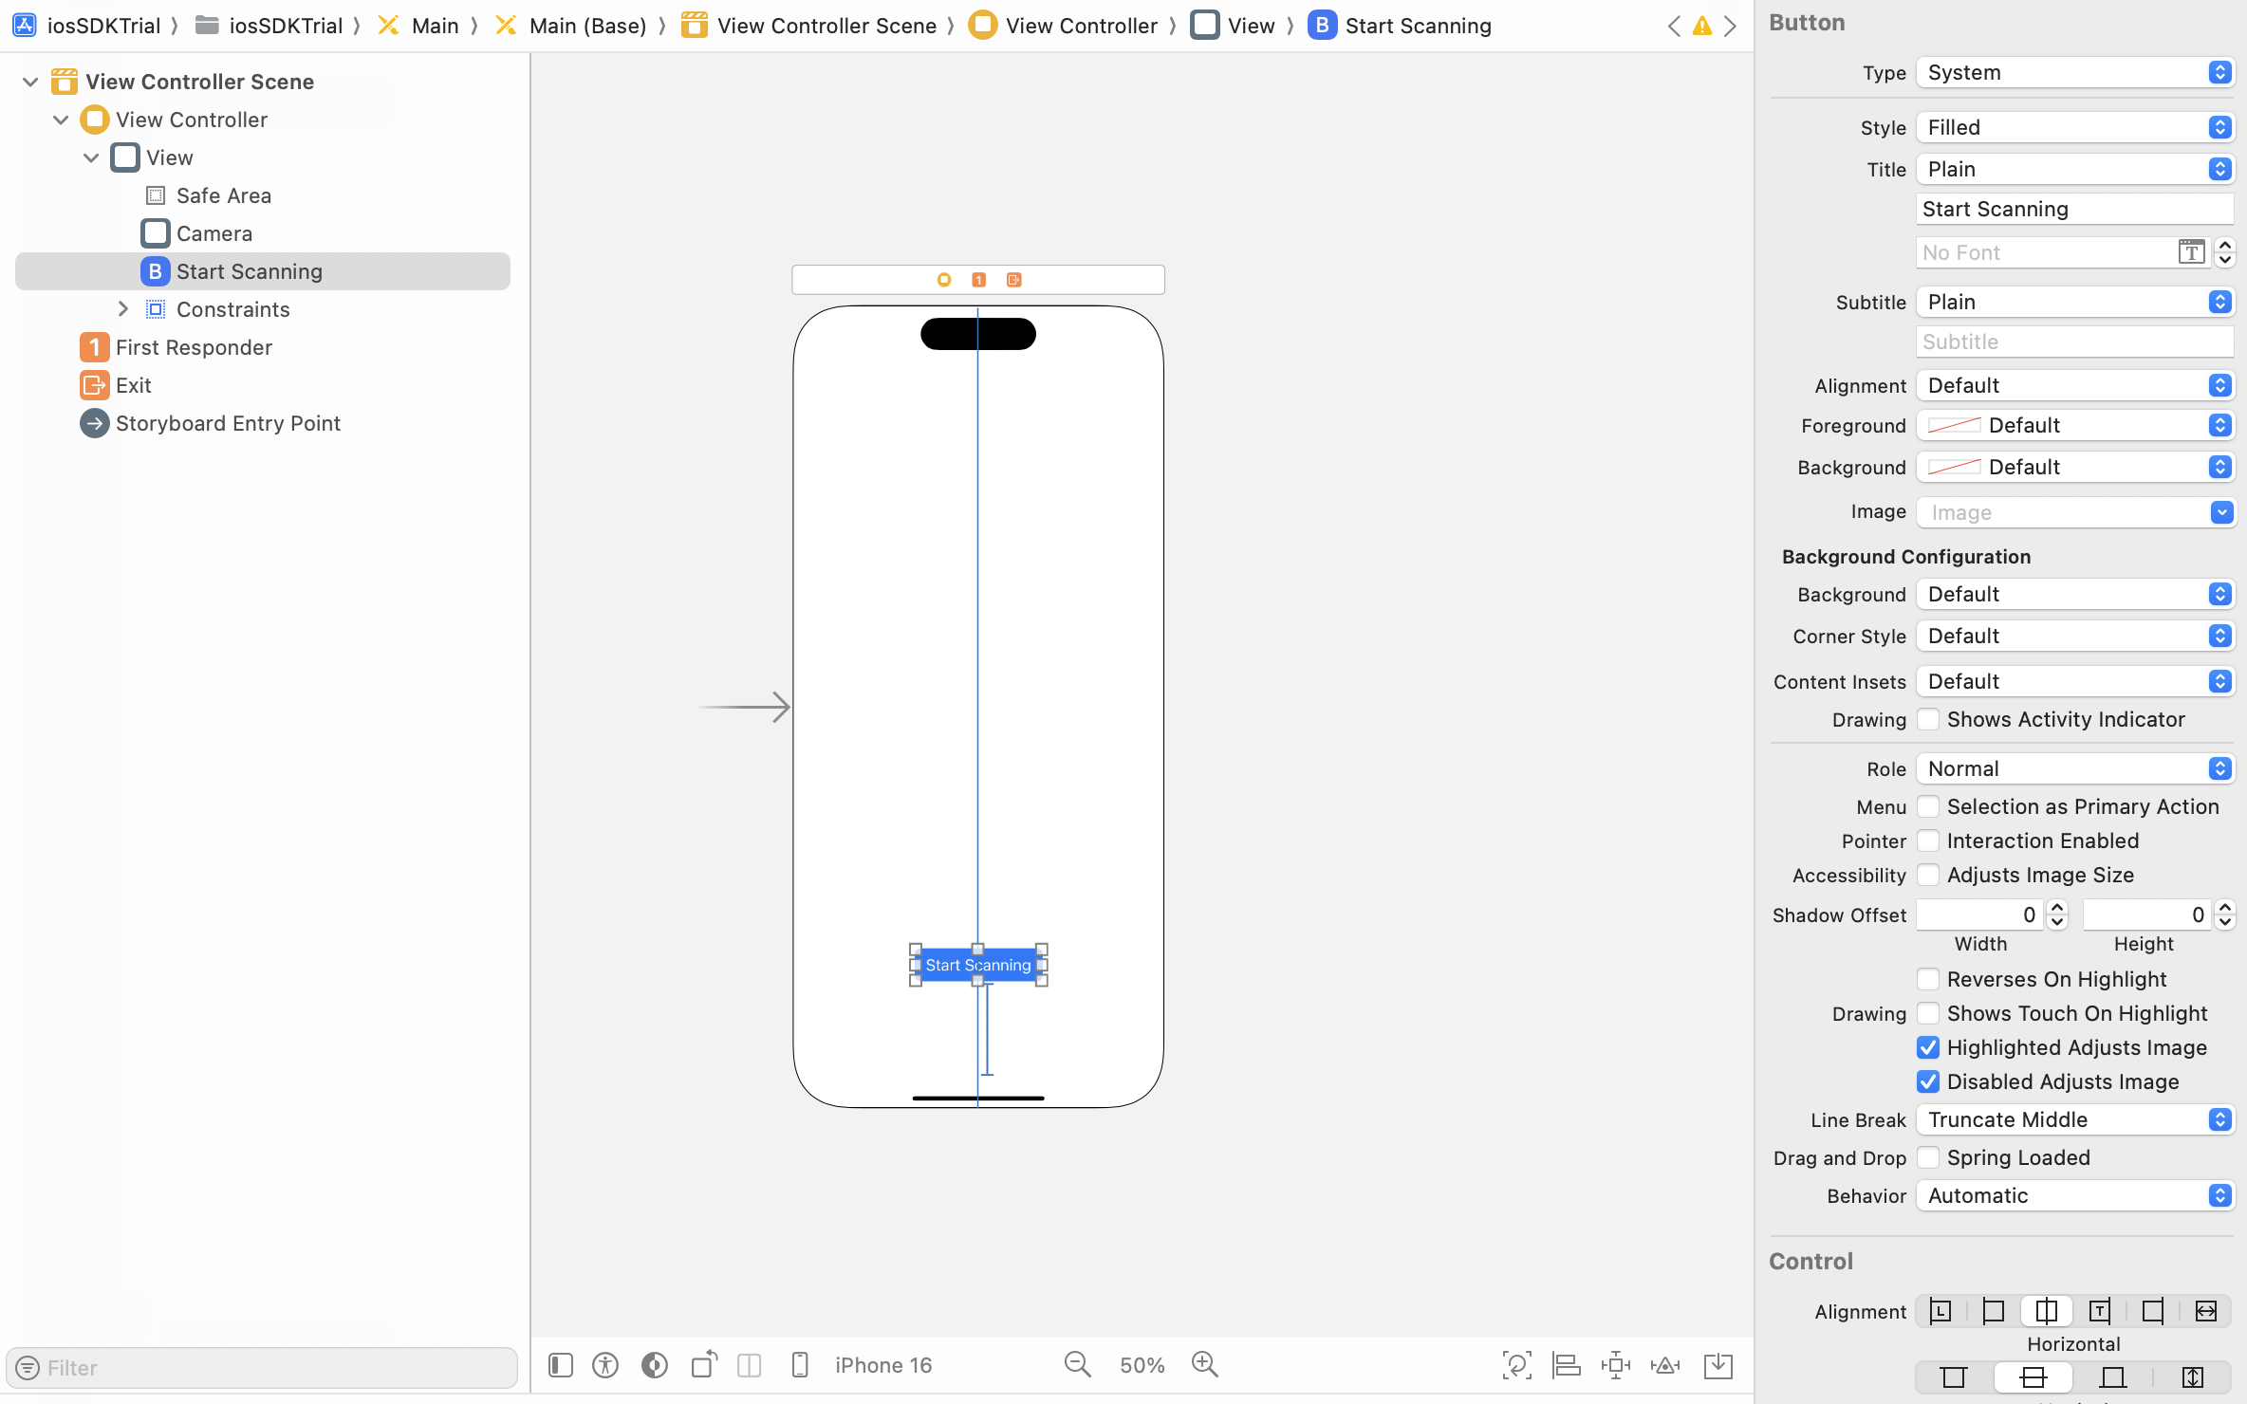Disable Highlighted Adjusts Image
The width and height of the screenshot is (2247, 1404).
tap(1928, 1047)
